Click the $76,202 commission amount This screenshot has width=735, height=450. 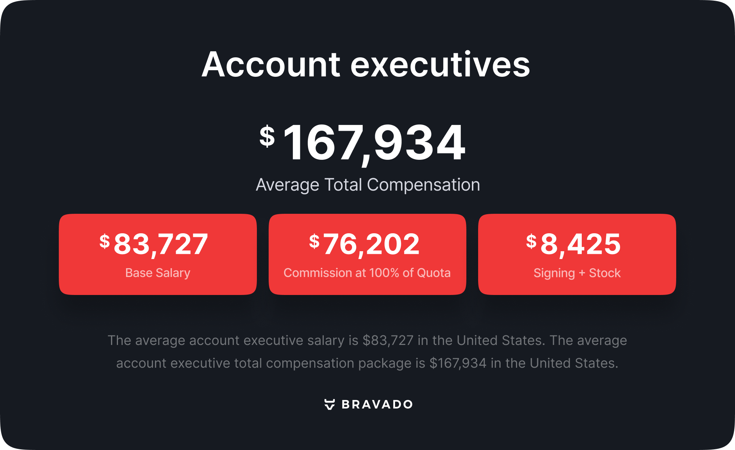[371, 244]
